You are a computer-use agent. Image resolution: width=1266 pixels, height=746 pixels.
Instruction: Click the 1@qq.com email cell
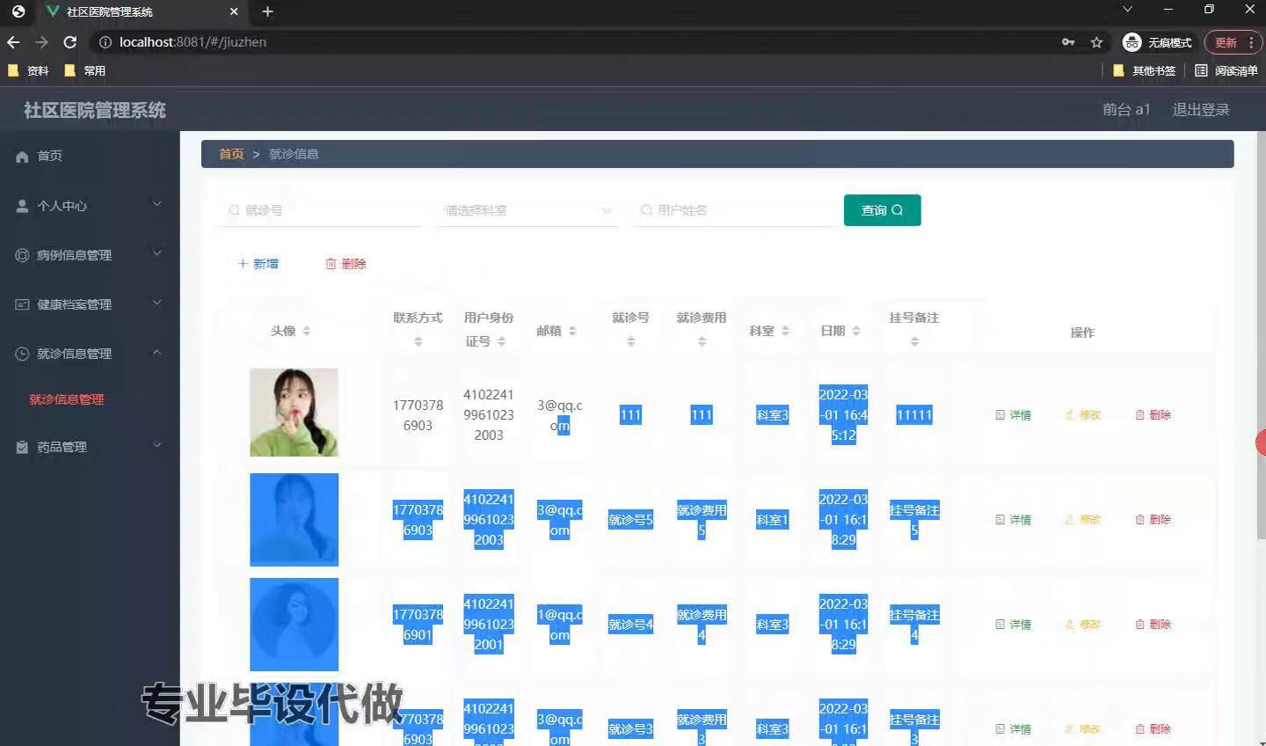[560, 625]
